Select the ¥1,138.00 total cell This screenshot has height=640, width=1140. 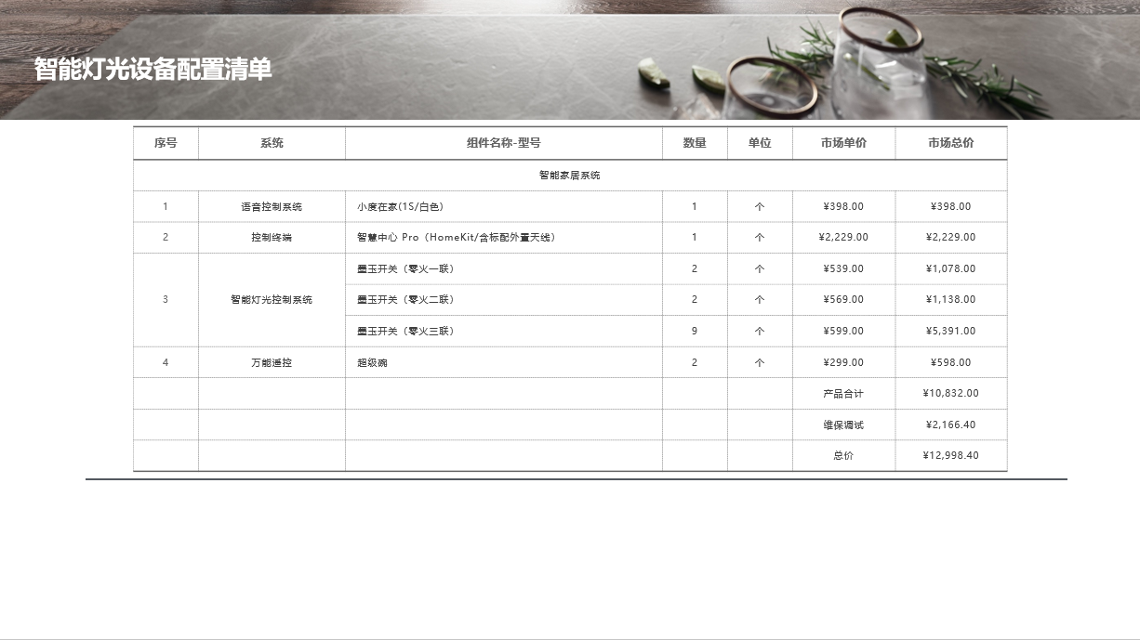950,300
